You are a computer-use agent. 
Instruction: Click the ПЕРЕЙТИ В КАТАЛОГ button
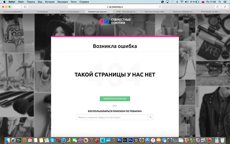click(x=115, y=99)
